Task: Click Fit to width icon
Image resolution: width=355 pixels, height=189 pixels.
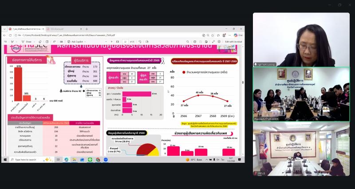Action: (x=118, y=42)
